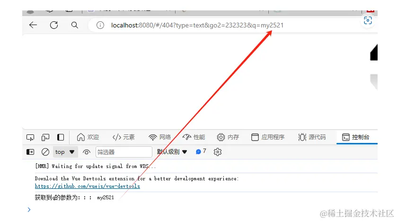This screenshot has width=397, height=221.
Task: Select the HMR waiting log message
Action: [x=95, y=166]
